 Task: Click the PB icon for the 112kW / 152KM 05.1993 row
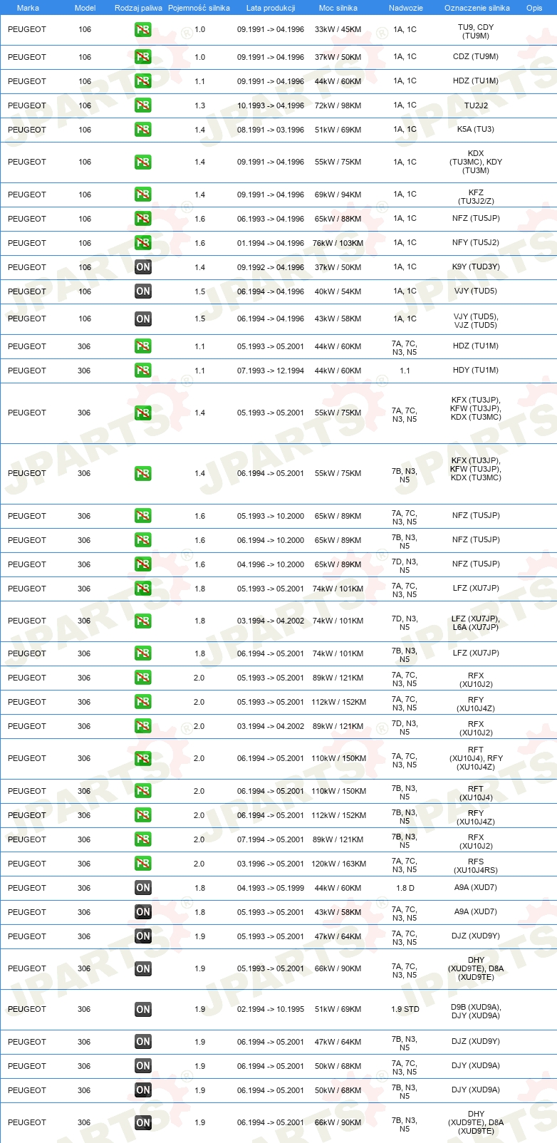coord(143,702)
